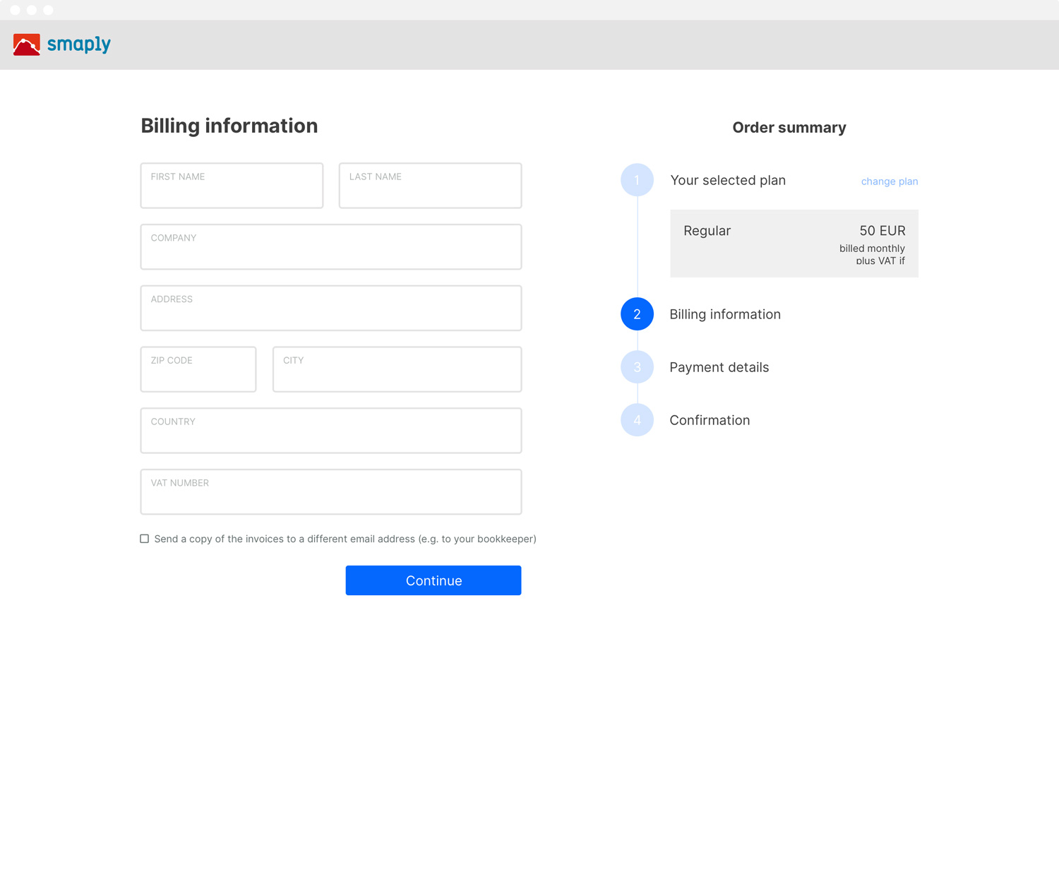Click the step 3 circle icon
The width and height of the screenshot is (1059, 879).
(x=637, y=367)
